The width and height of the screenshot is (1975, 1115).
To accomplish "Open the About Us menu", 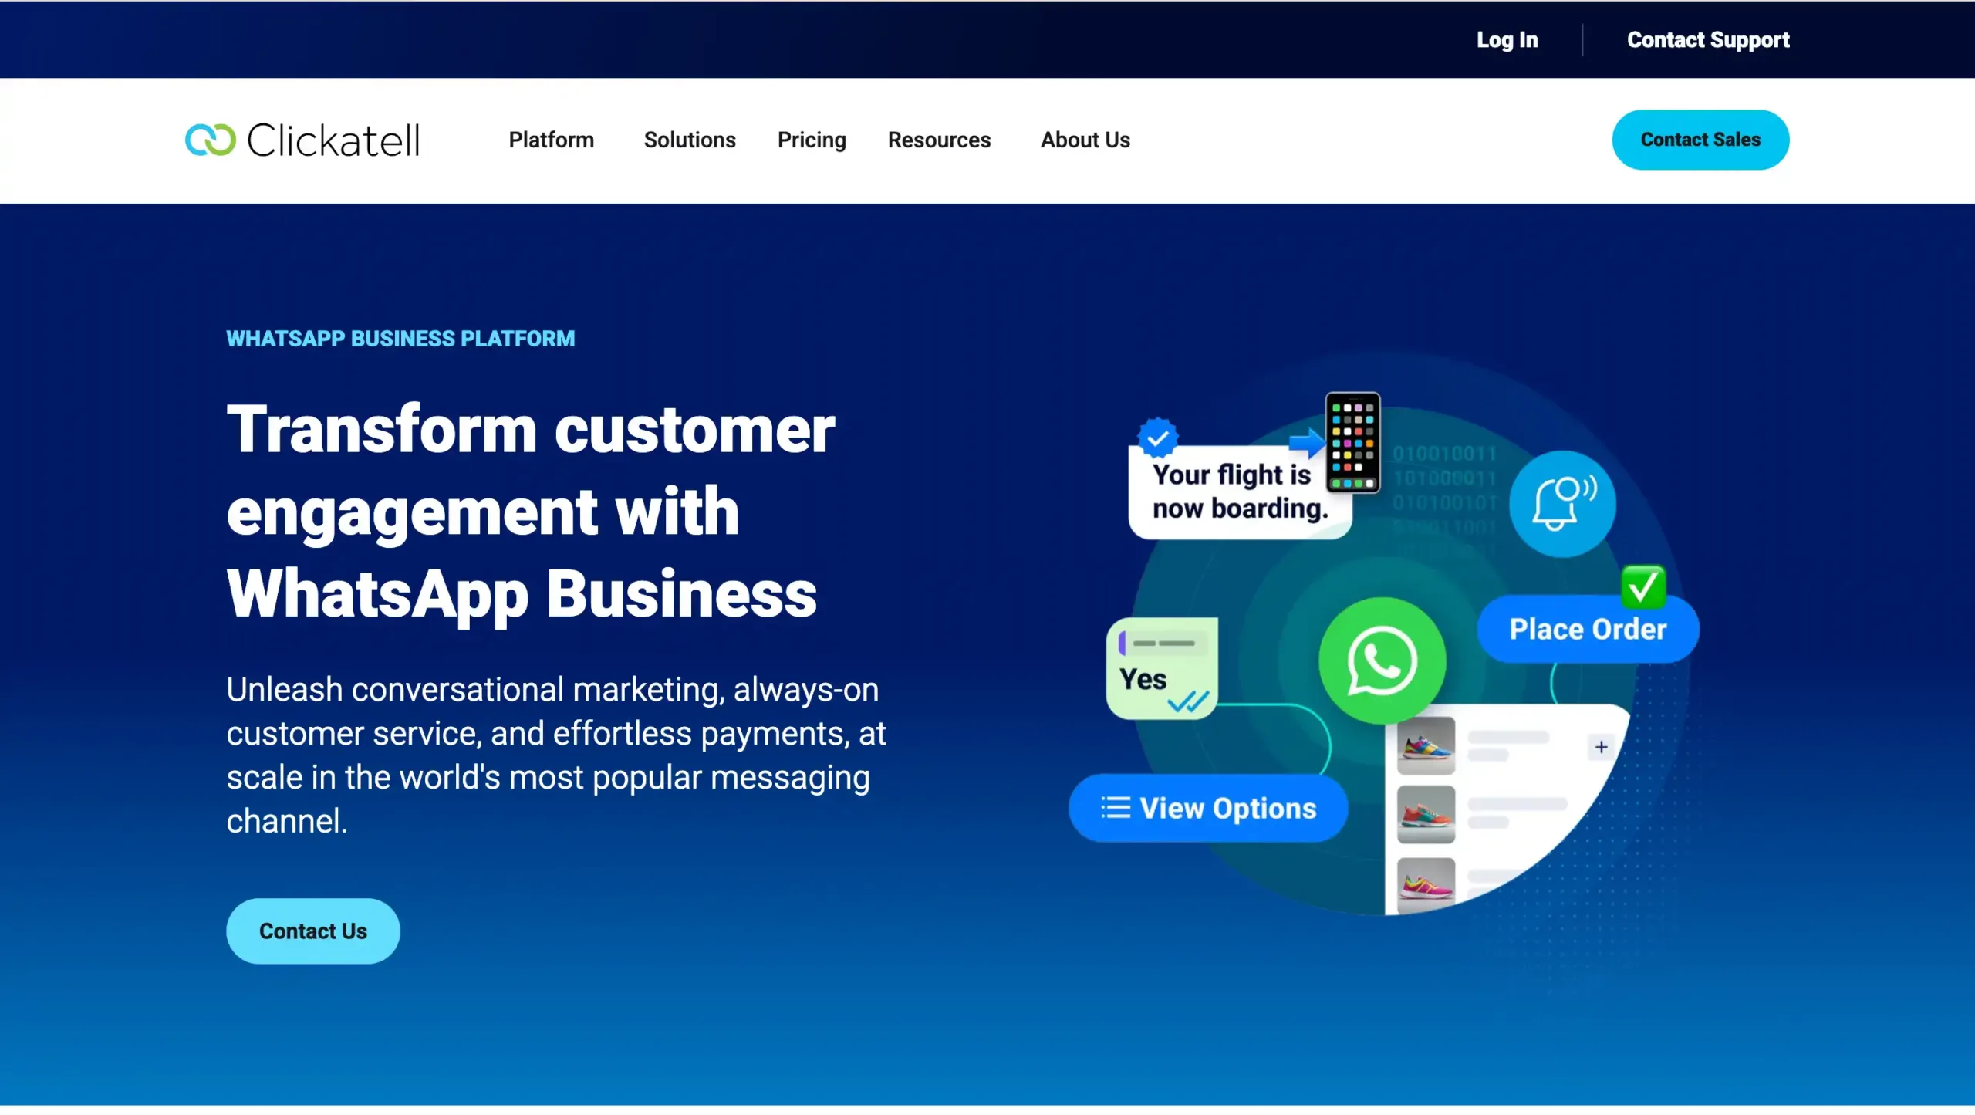I will [x=1085, y=140].
